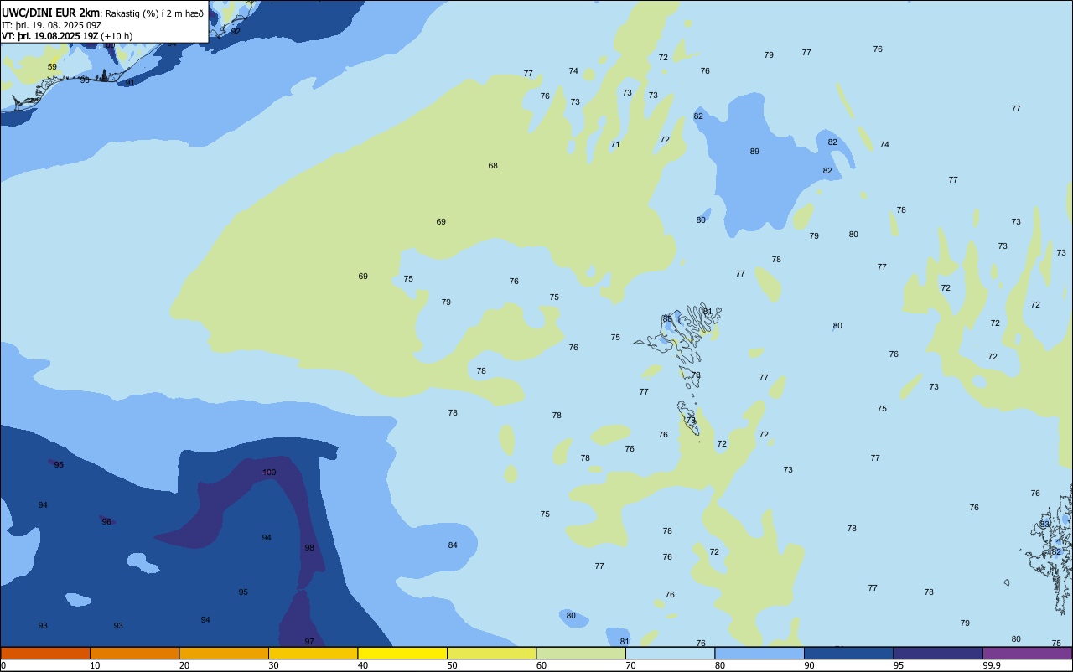Click the humidity value 71 on the map
Screen dimensions: 1073x672
tap(615, 145)
